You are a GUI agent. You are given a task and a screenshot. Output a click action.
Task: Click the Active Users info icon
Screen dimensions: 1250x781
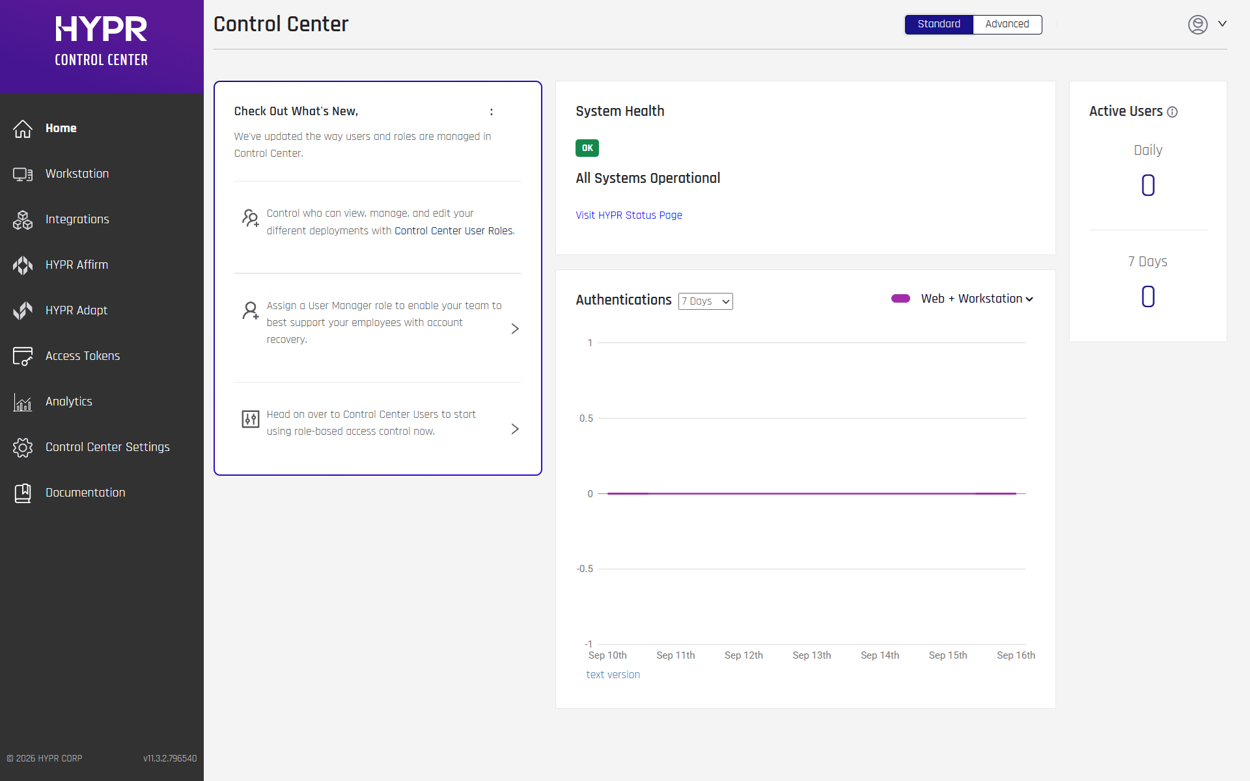(x=1173, y=112)
